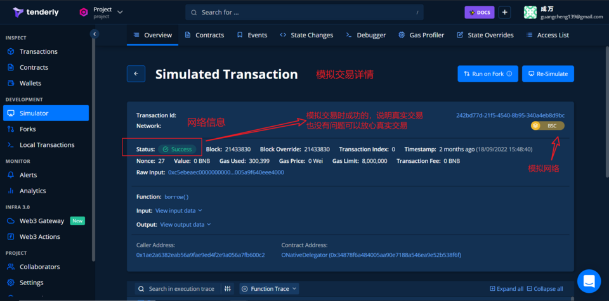Screen dimensions: 609x301
Task: Switch to the Overview tab
Action: point(153,35)
